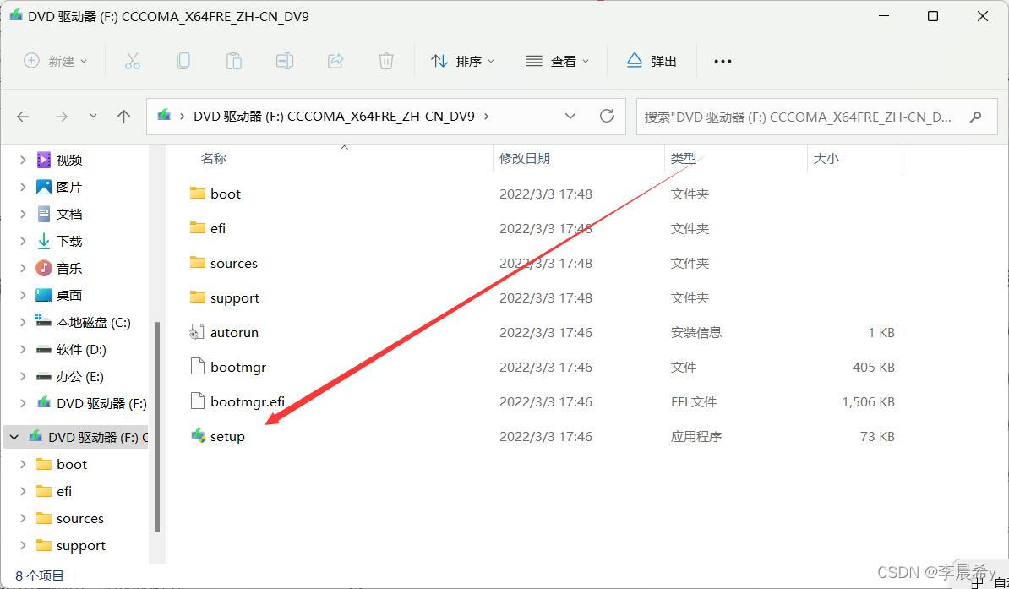The height and width of the screenshot is (589, 1009).
Task: Open the 排序 (Sort) dropdown
Action: (463, 61)
